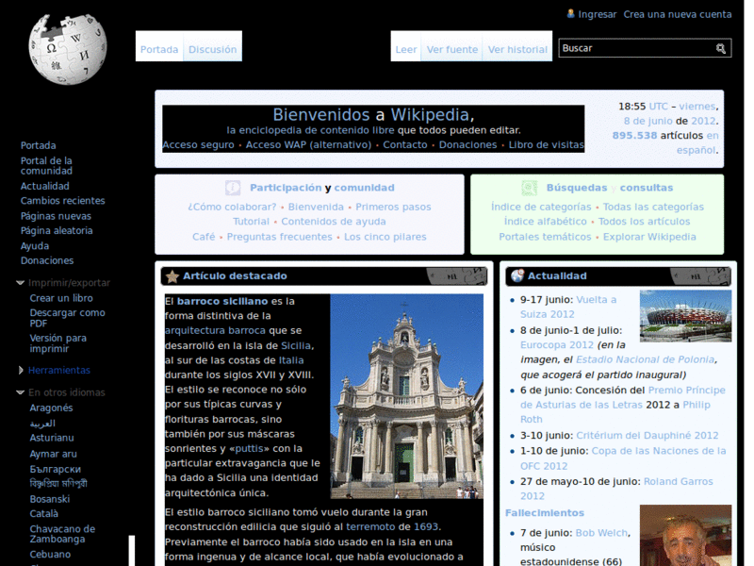Open the Donaciones sidebar link
The height and width of the screenshot is (566, 754).
tap(47, 260)
